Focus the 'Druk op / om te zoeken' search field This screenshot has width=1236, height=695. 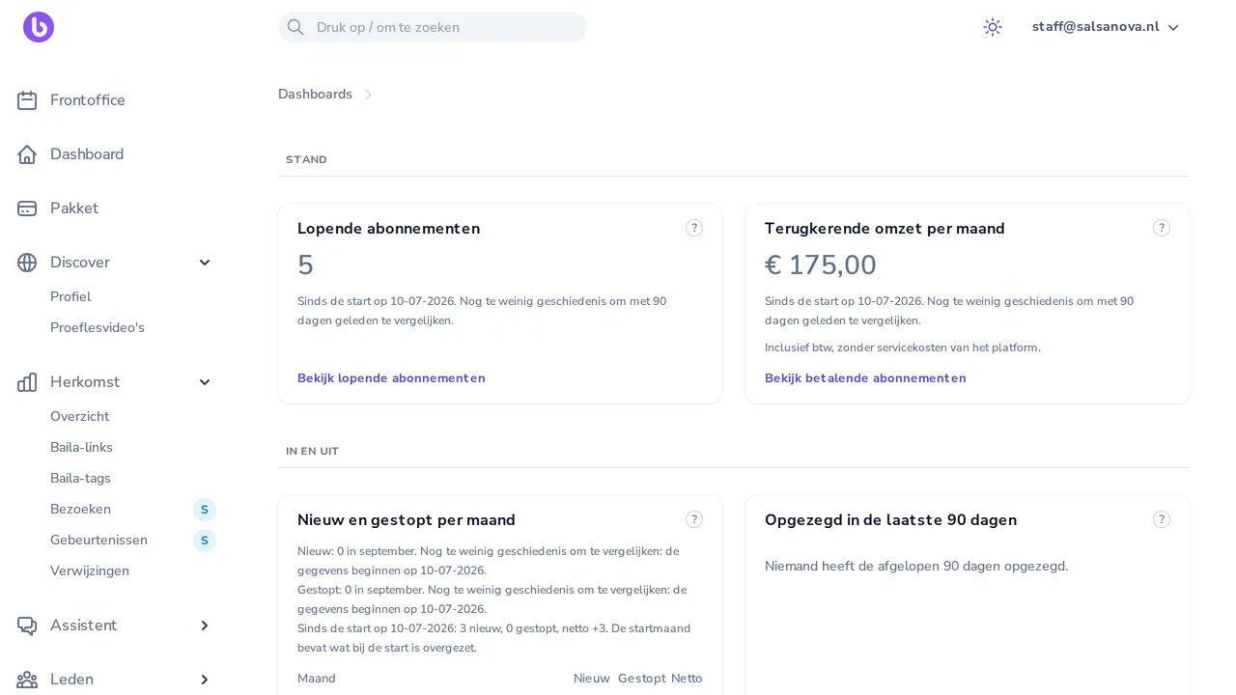(433, 27)
